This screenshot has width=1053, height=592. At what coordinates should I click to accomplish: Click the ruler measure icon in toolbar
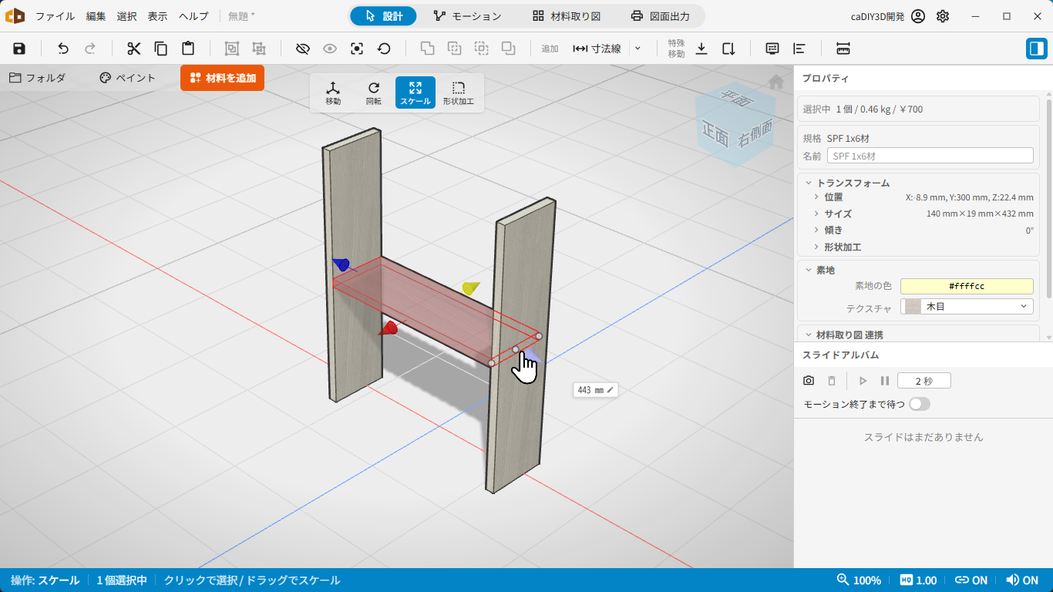point(843,49)
